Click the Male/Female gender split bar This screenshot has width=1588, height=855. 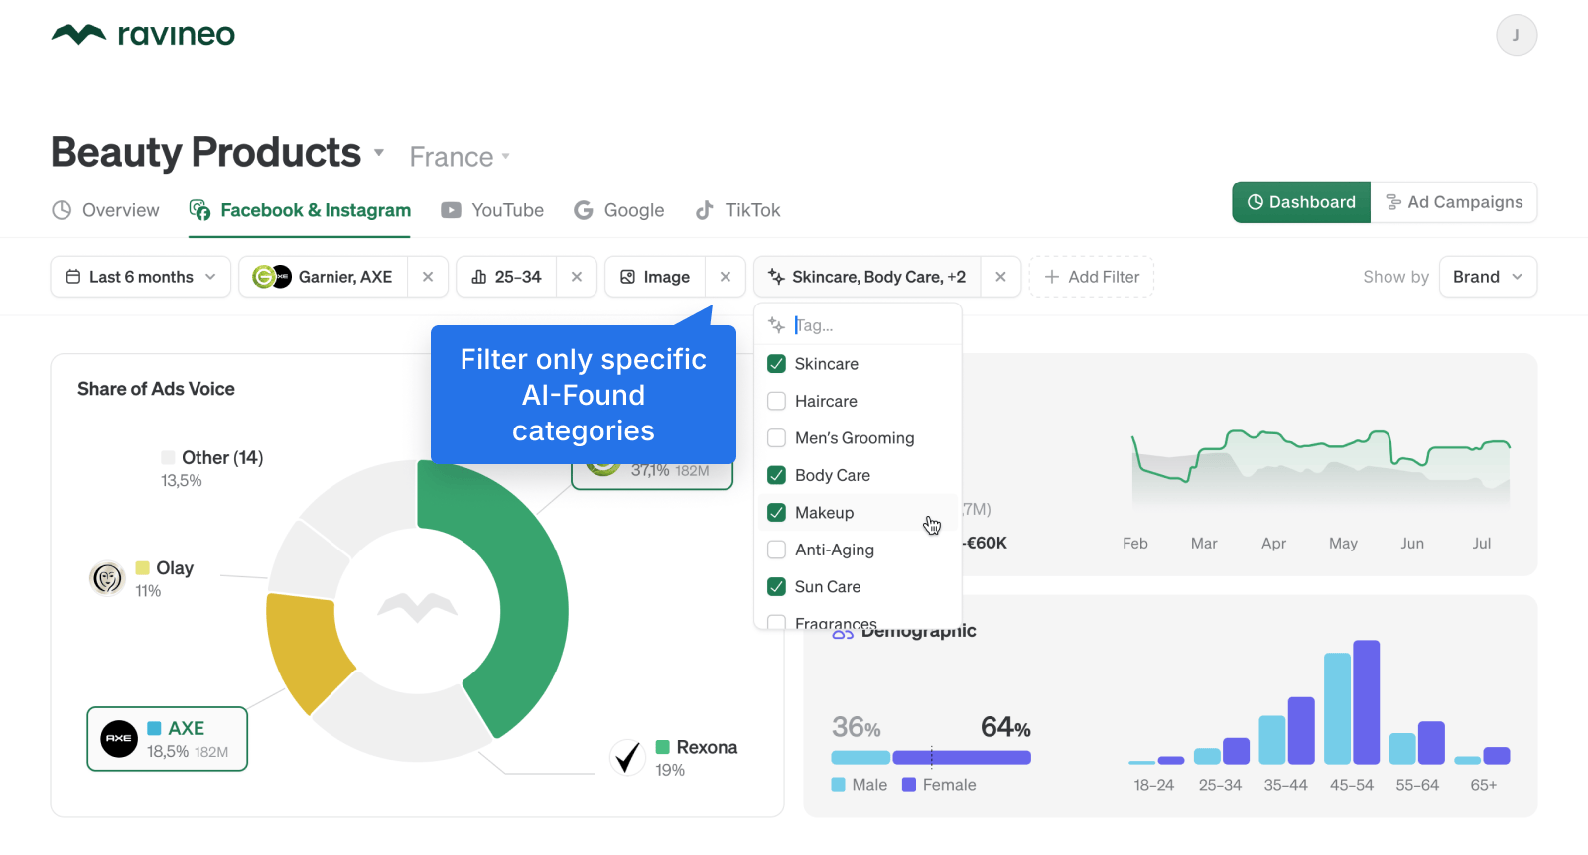(931, 758)
